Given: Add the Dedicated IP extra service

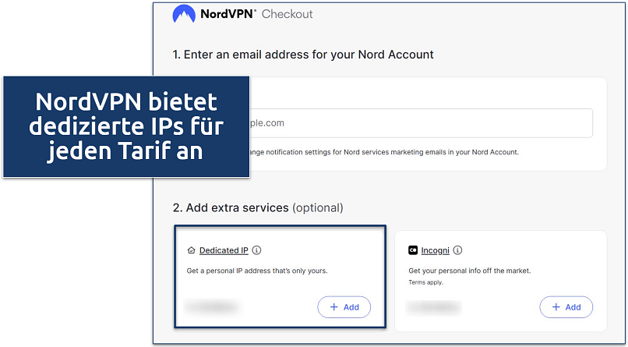Looking at the screenshot, I should click(344, 307).
